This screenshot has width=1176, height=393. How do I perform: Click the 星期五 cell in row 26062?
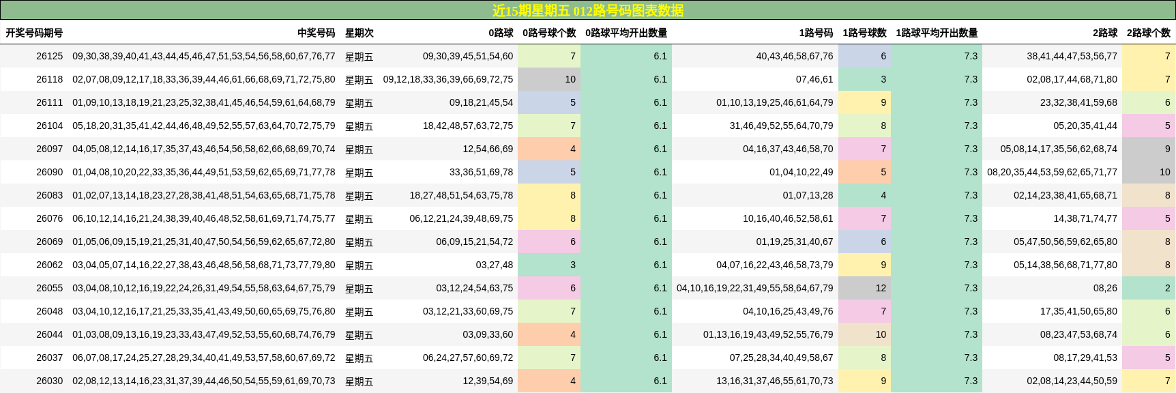[x=359, y=265]
